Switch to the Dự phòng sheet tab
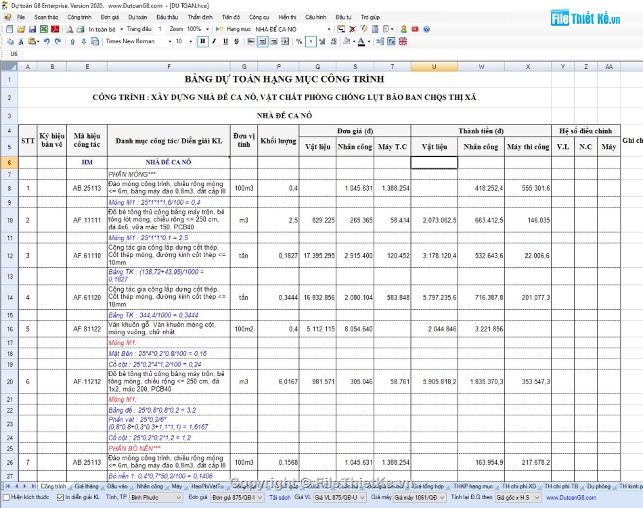Image resolution: width=643 pixels, height=508 pixels. pos(598,486)
